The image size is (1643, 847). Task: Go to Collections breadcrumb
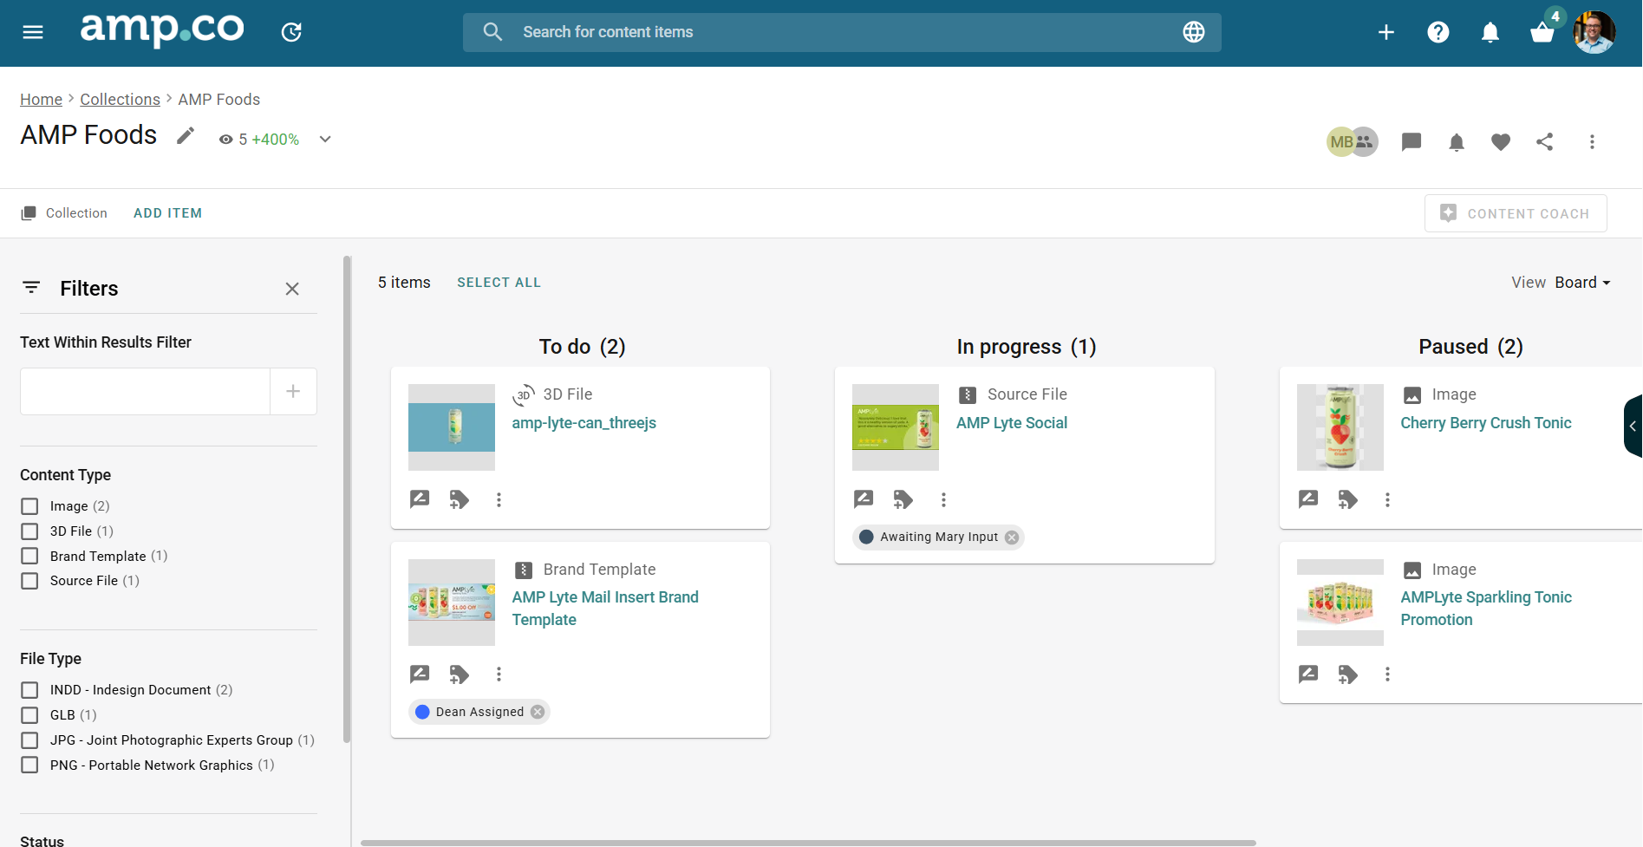point(121,100)
